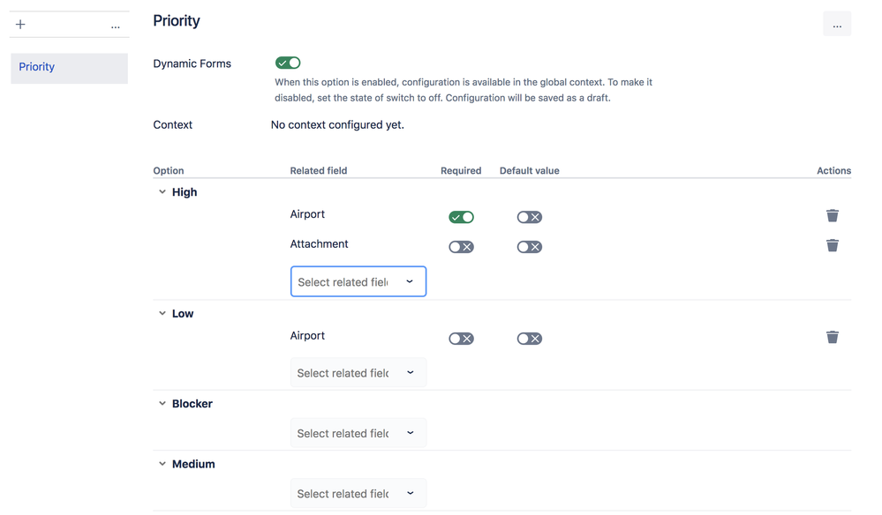The image size is (882, 515).
Task: Open Select related field dropdown under Blocker
Action: [358, 432]
